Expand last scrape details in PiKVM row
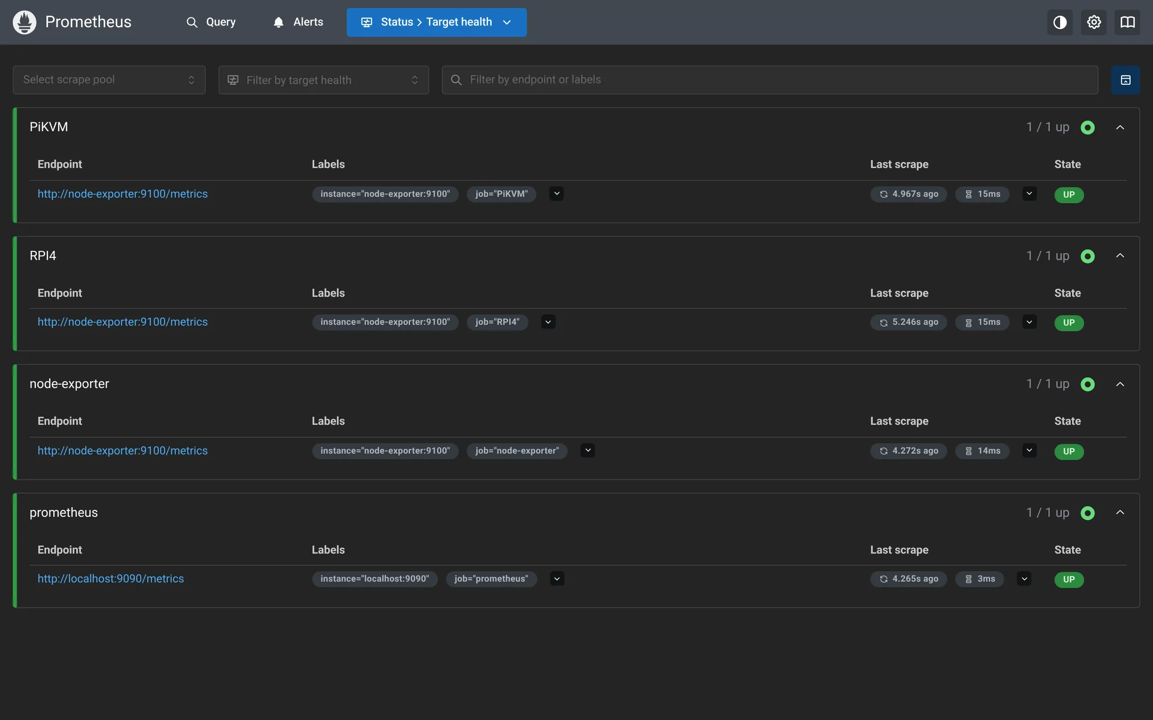Viewport: 1153px width, 720px height. pos(1029,194)
